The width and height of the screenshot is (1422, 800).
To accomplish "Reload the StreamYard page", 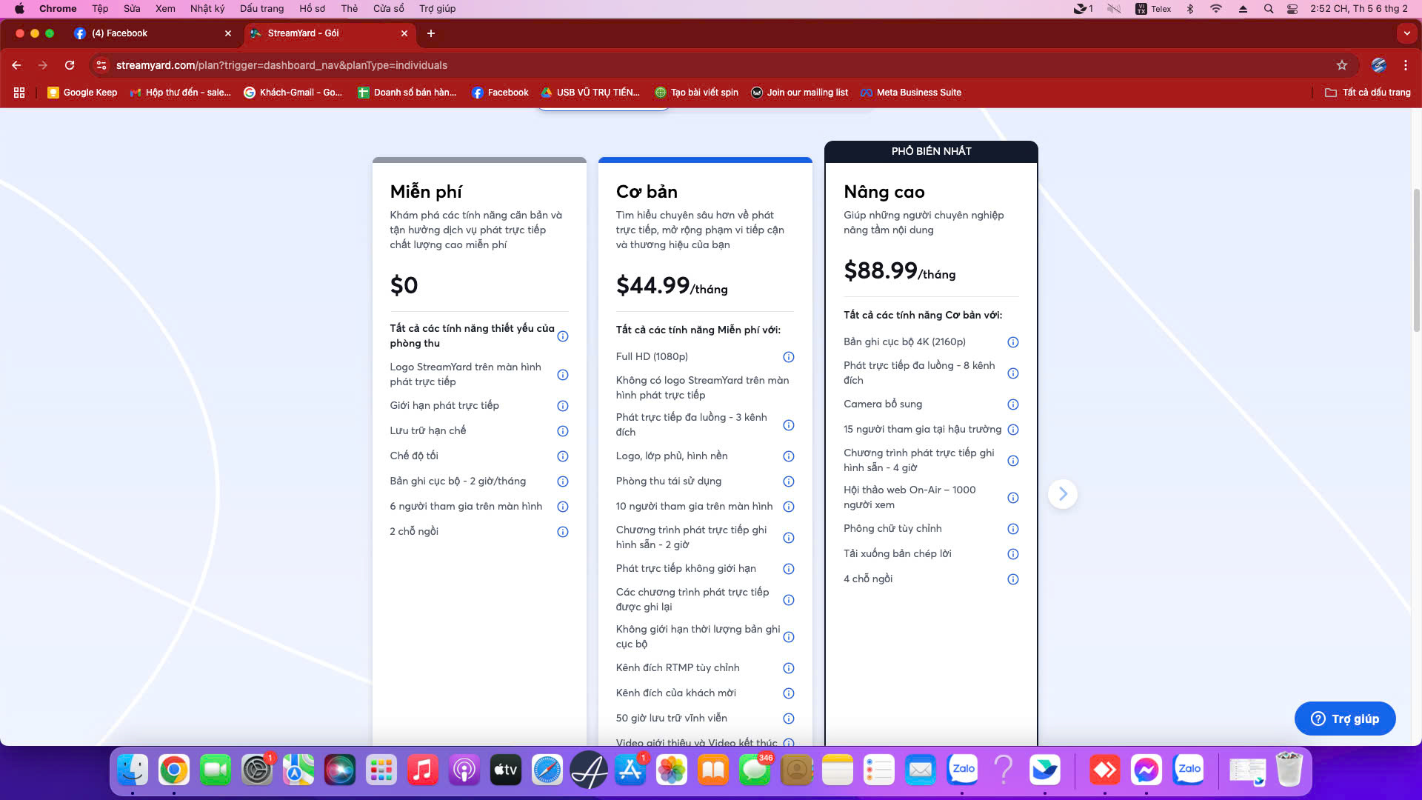I will 70,65.
